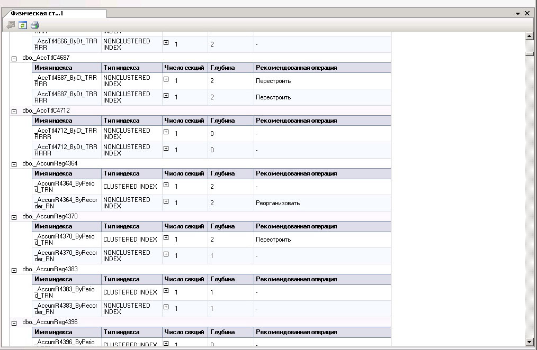Expand sections of _AccumR4396_ByPeriod index

tap(166, 344)
